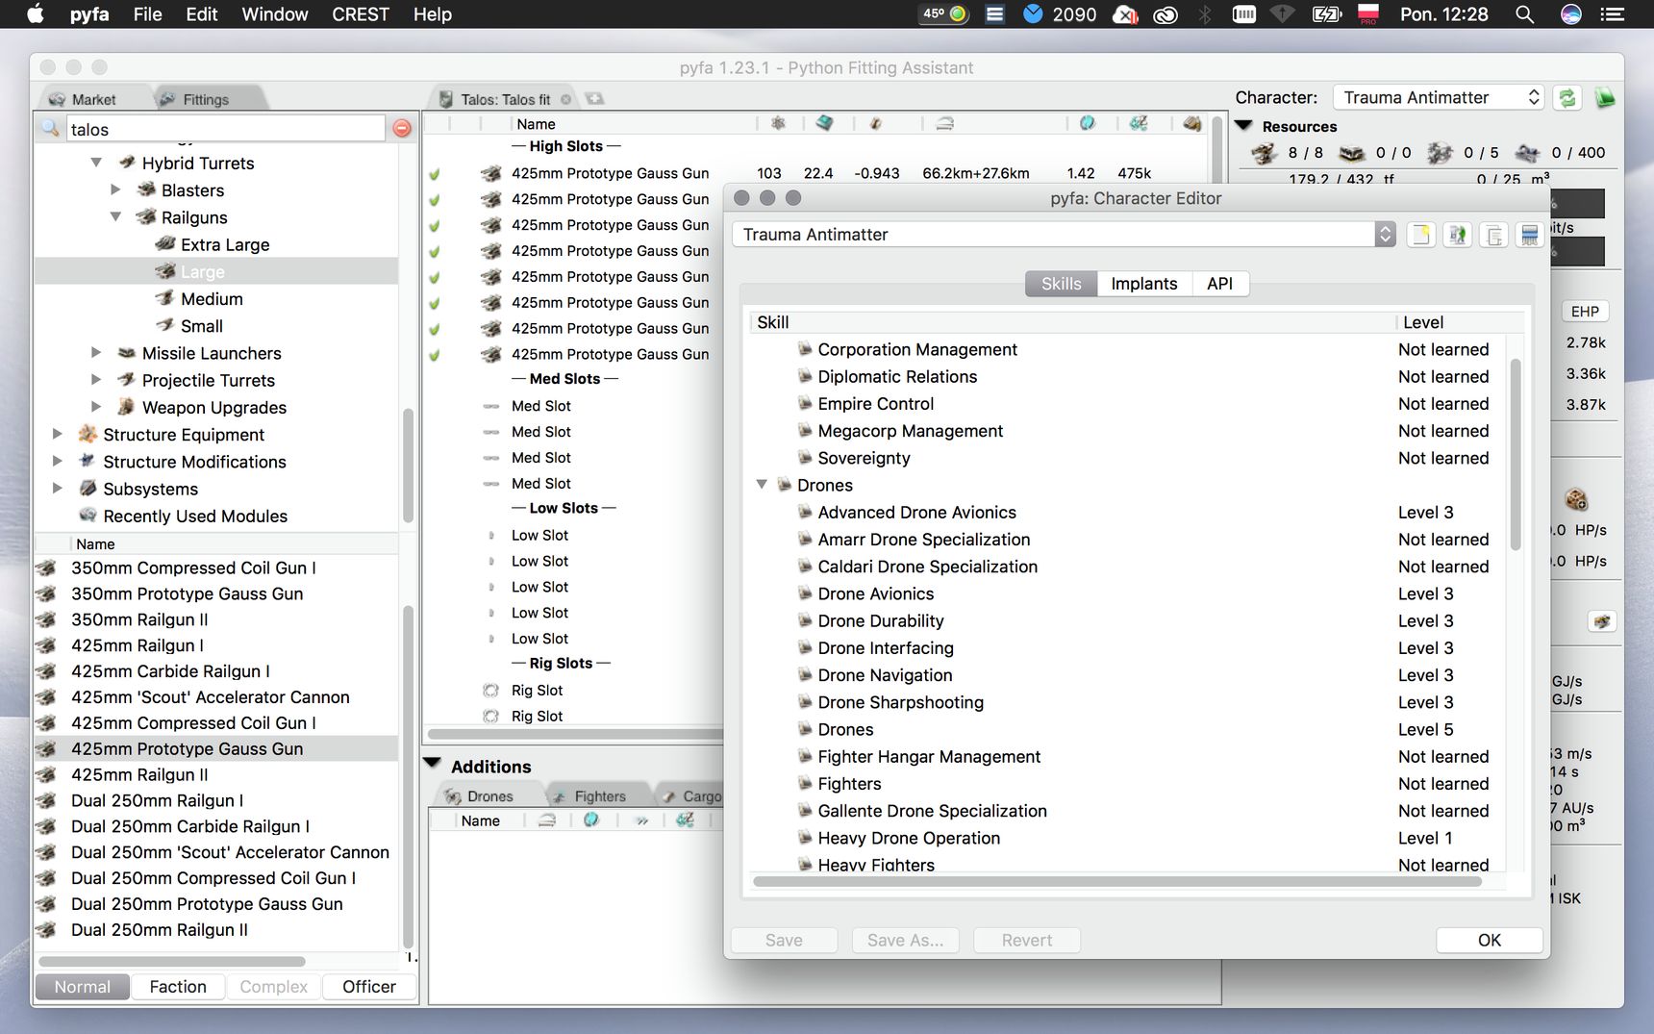Open the Character dropdown in the main window

click(1439, 97)
